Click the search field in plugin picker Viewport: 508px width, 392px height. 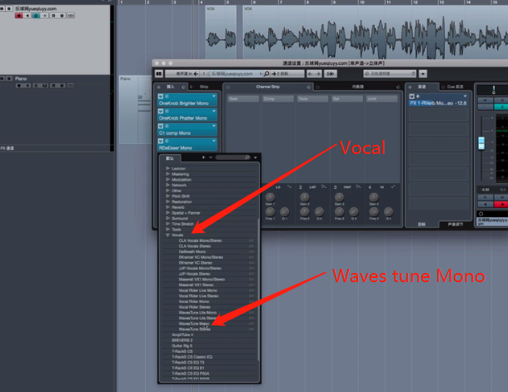[x=233, y=157]
